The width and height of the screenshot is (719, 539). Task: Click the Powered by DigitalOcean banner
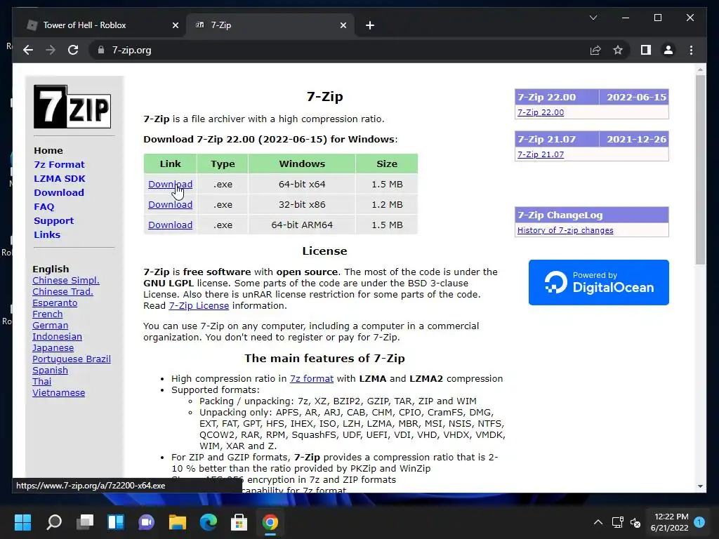pos(598,282)
